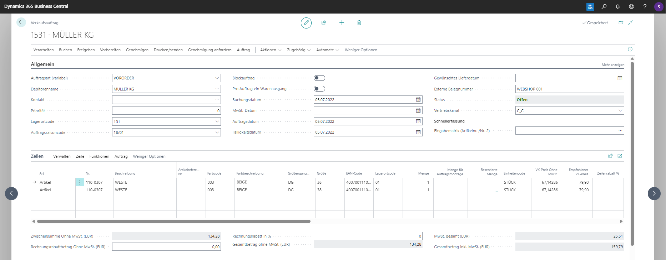Image resolution: width=666 pixels, height=260 pixels.
Task: Click the horizontal scrollbar of lines grid
Action: point(173,222)
